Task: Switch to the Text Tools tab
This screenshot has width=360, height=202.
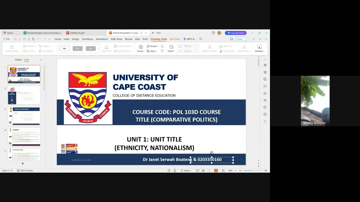Action: point(174,39)
